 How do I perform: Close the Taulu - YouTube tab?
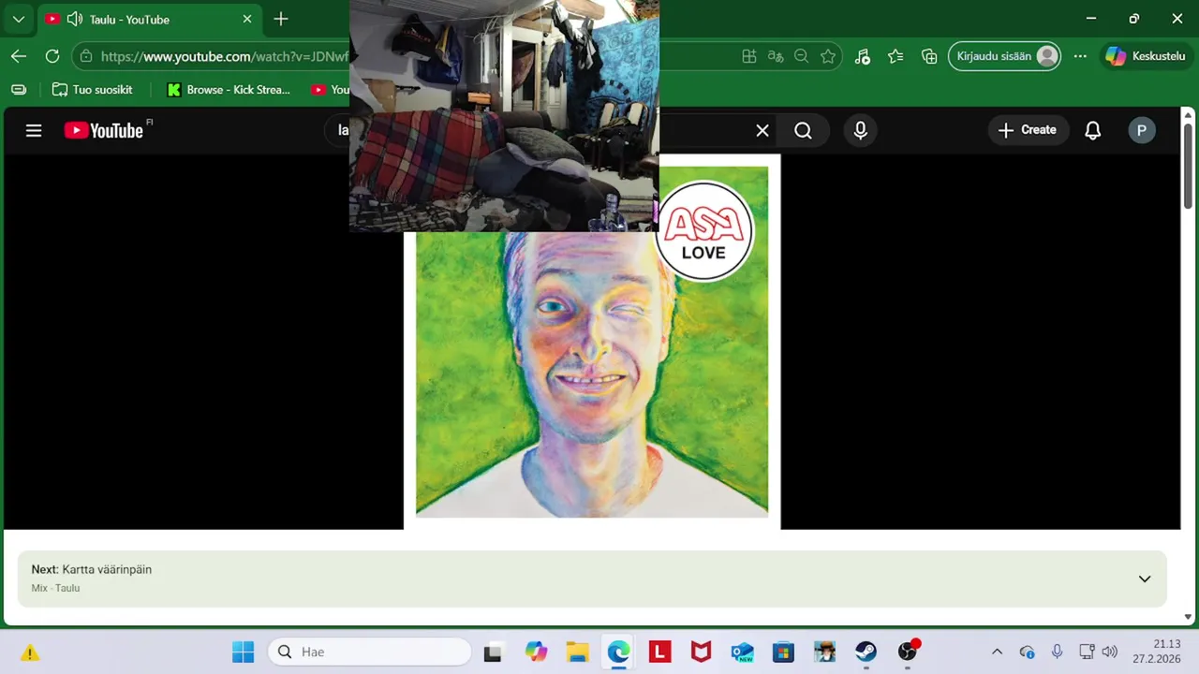click(247, 20)
